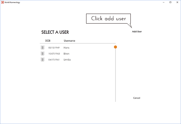Click the World Numerology app logo icon
Image resolution: width=181 pixels, height=124 pixels.
tap(2, 2)
